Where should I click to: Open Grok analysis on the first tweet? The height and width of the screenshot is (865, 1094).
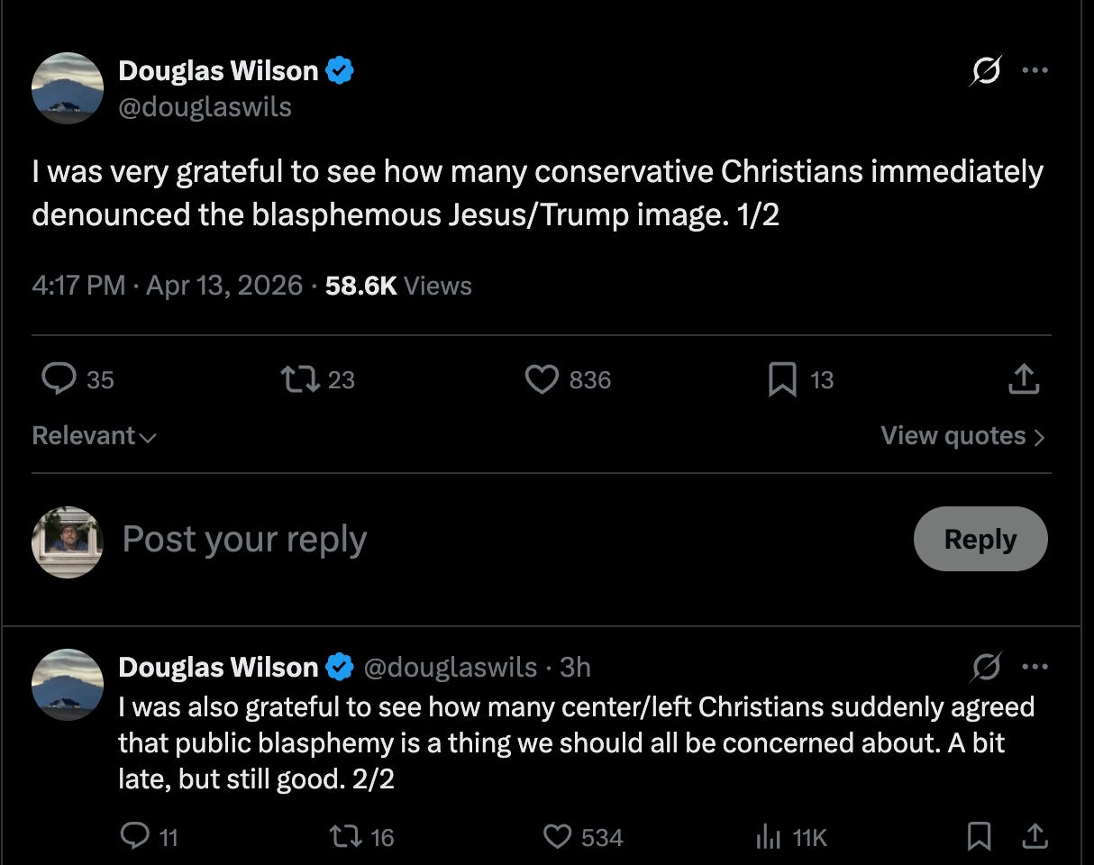(x=985, y=70)
